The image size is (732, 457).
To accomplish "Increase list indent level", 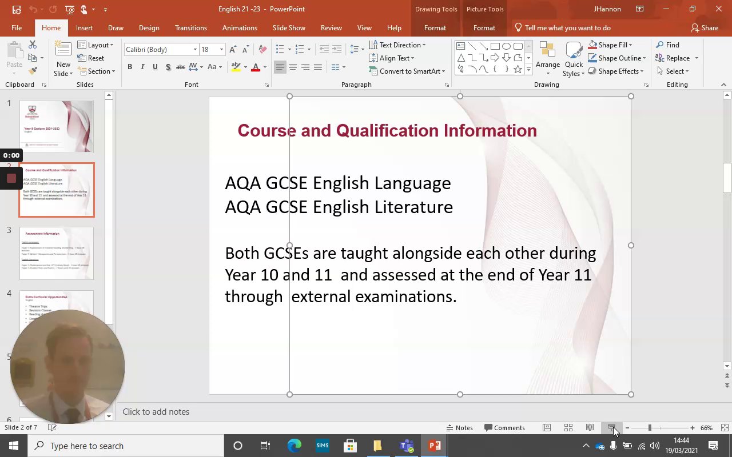I will 337,49.
